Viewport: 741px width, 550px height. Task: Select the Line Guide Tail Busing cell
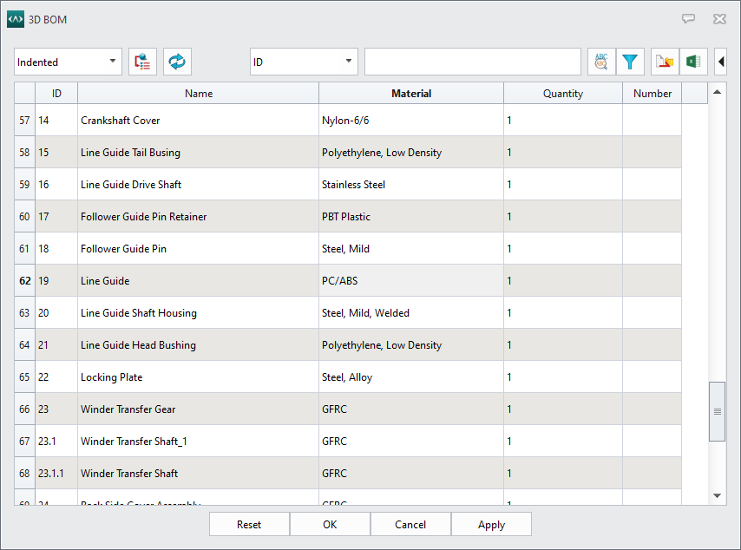tap(198, 153)
